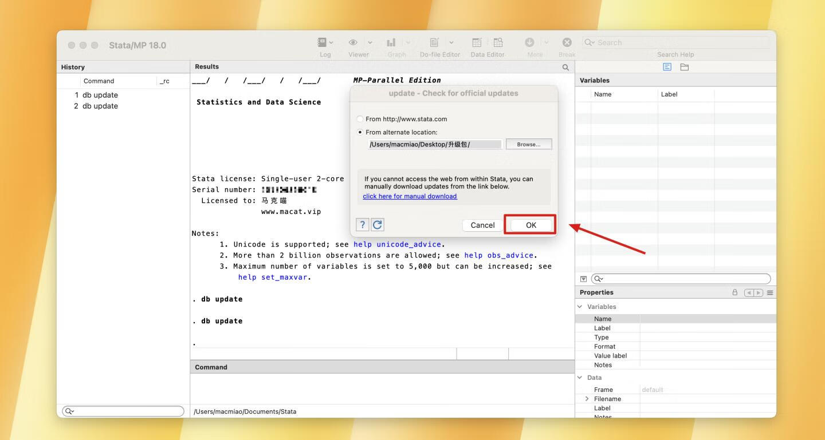Image resolution: width=825 pixels, height=440 pixels.
Task: Open the History search options dropdown
Action: pyautogui.click(x=69, y=411)
